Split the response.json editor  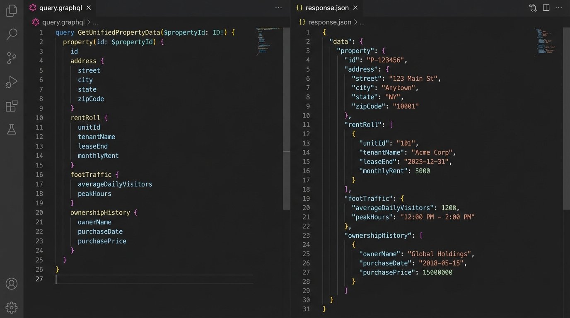click(x=546, y=8)
